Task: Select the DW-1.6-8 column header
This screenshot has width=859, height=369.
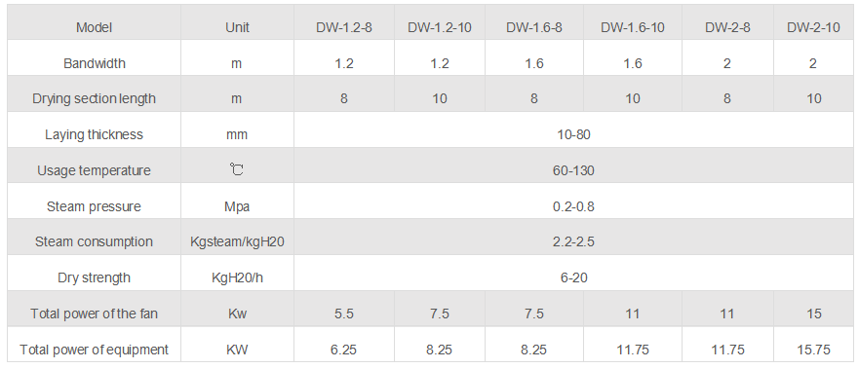Action: [534, 28]
